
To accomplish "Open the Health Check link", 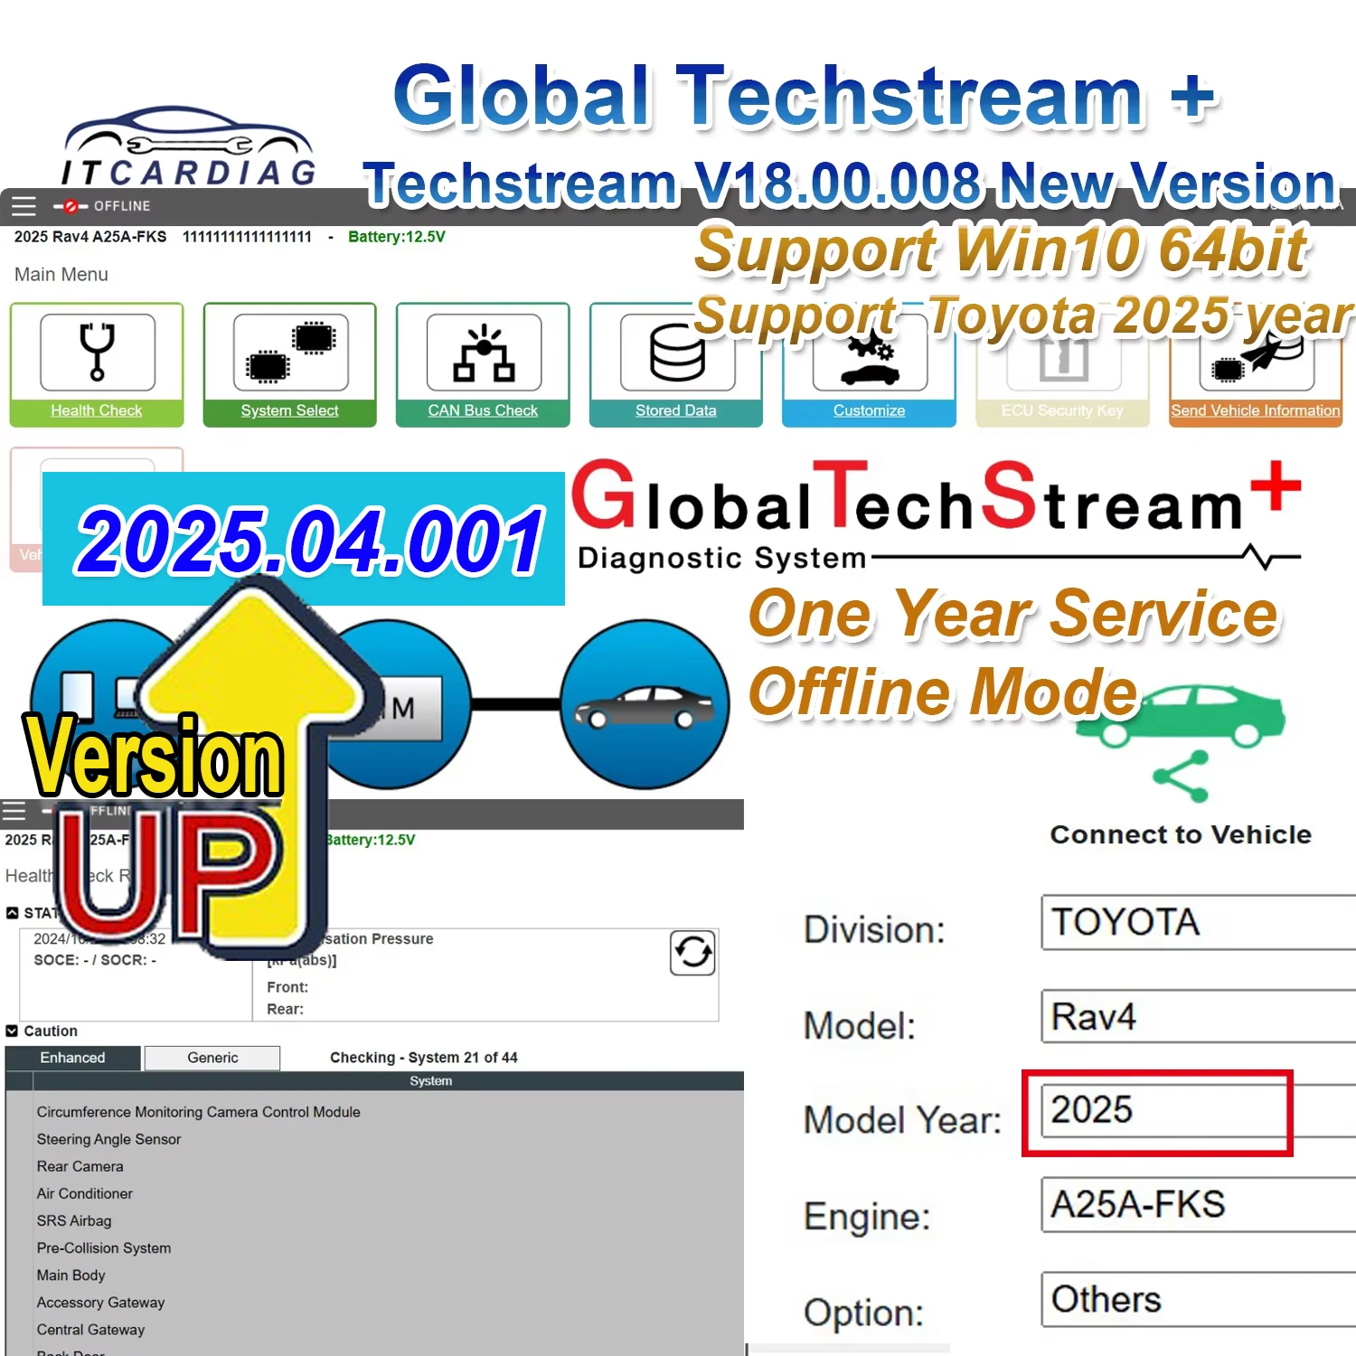I will coord(97,410).
